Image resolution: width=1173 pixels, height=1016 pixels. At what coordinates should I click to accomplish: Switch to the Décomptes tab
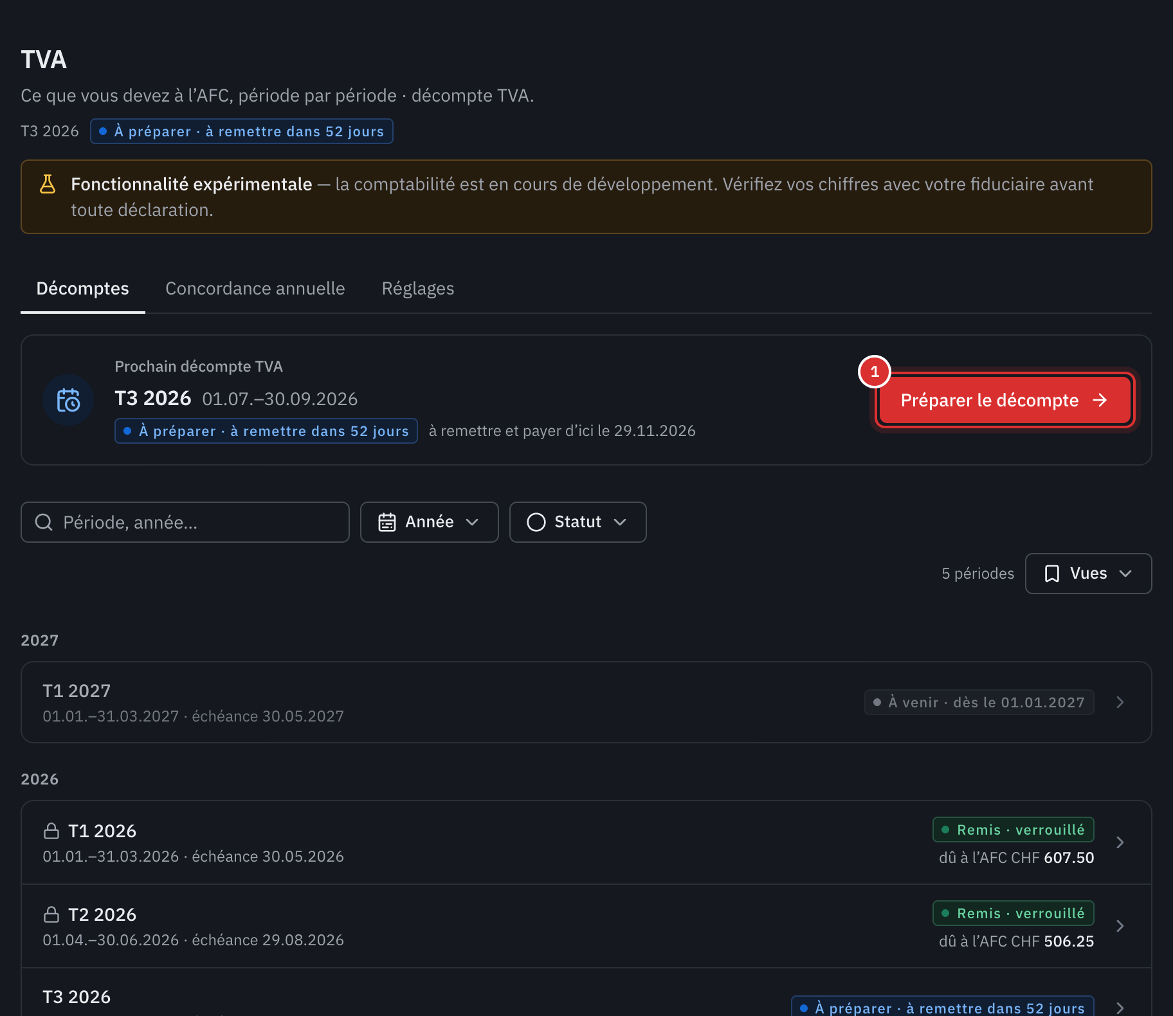83,289
